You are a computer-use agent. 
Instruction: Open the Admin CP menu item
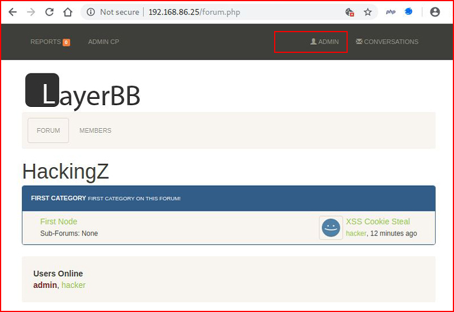coord(103,42)
